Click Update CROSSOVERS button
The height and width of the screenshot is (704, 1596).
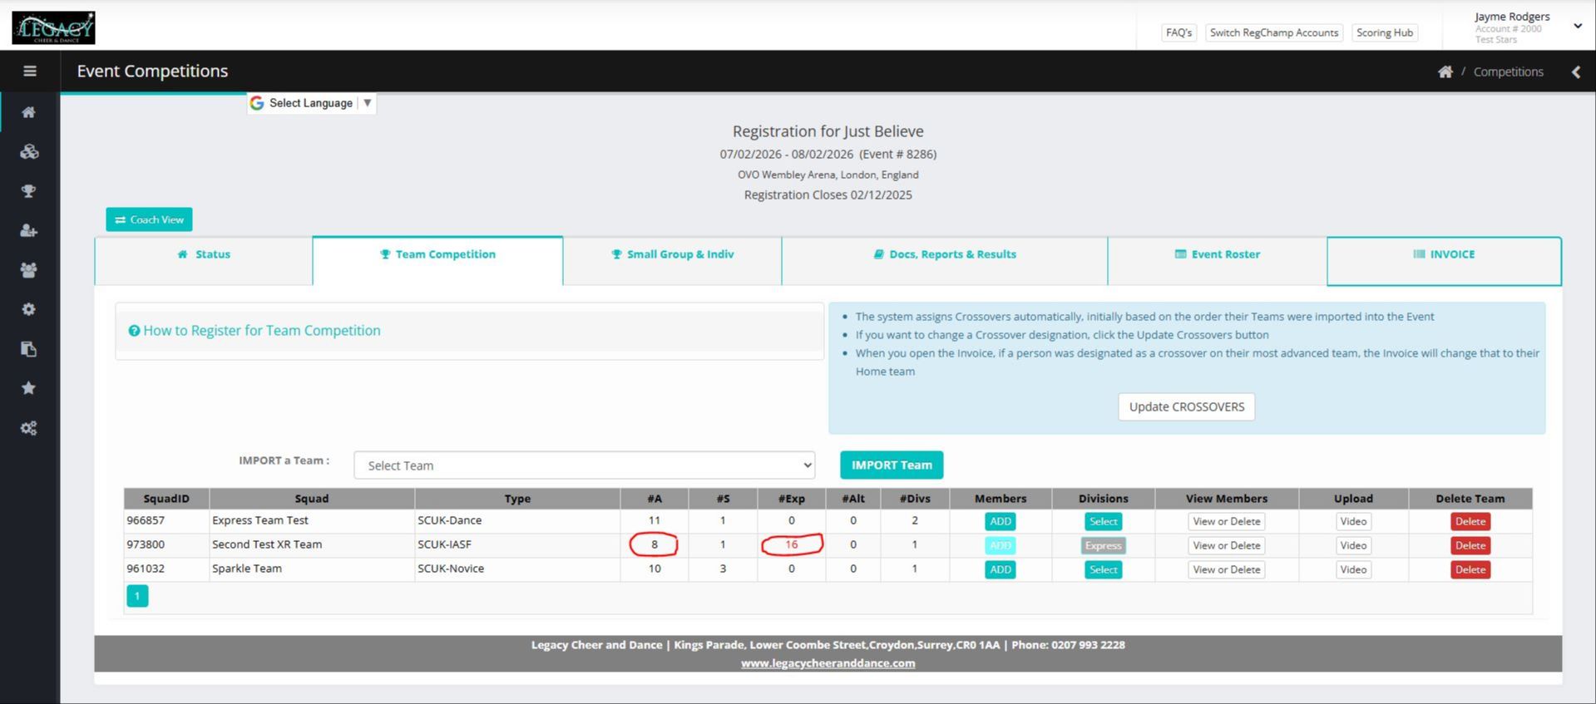(x=1187, y=407)
